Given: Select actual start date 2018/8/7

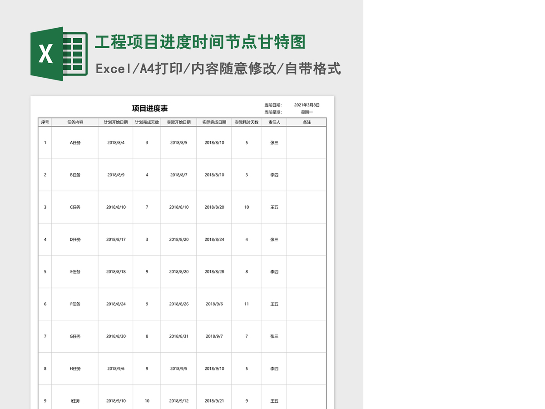Looking at the screenshot, I should coord(179,175).
